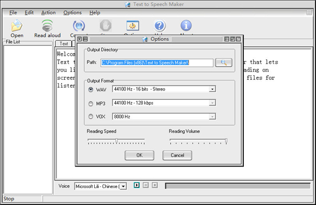Click the output Path text field
This screenshot has width=316, height=205.
(157, 63)
